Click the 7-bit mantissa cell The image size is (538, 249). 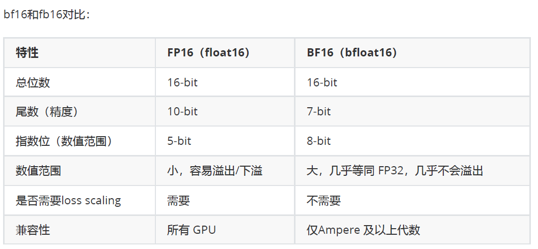point(413,111)
